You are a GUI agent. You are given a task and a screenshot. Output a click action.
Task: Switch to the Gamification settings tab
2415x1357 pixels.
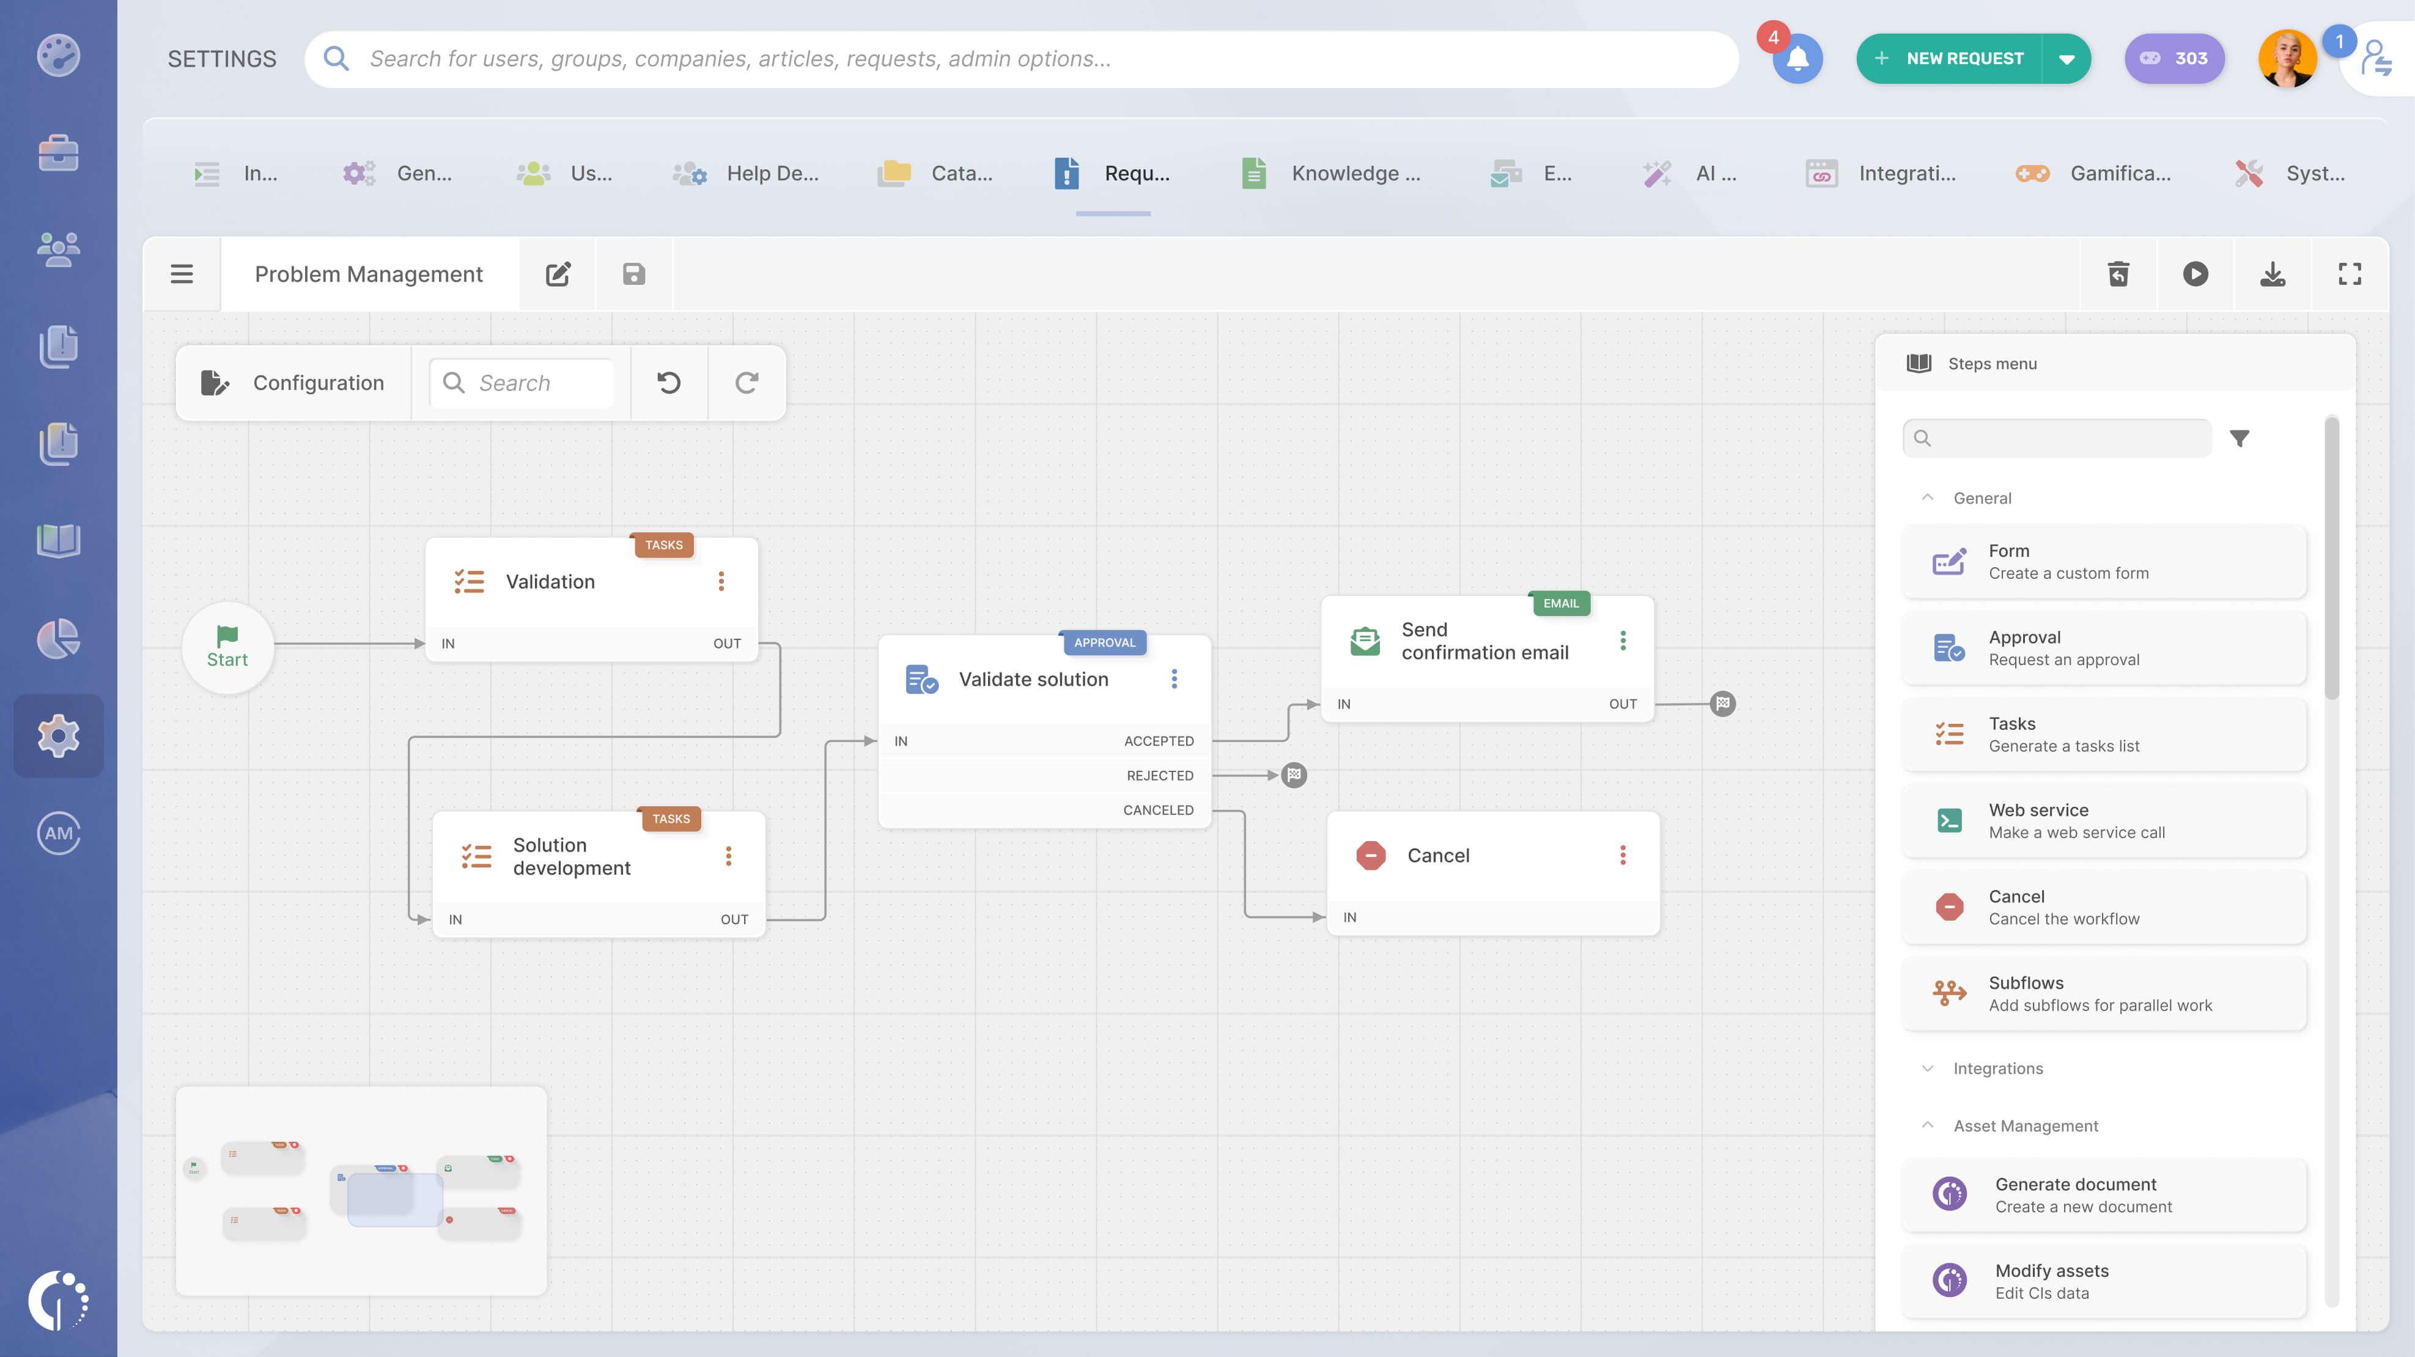point(2093,174)
